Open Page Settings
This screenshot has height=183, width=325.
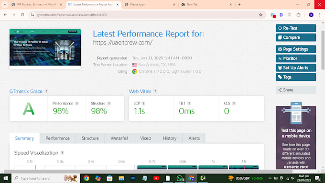tap(296, 49)
